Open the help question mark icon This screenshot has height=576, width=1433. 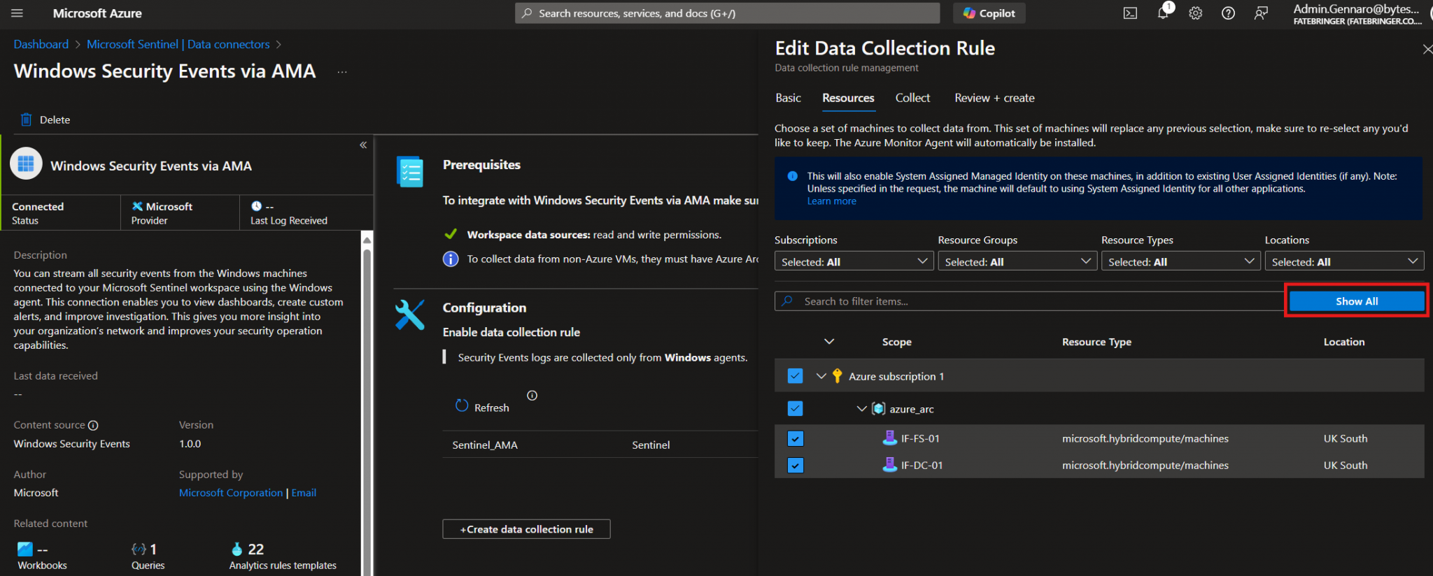pyautogui.click(x=1228, y=13)
